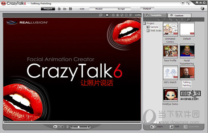
Task: Click the zoom in plus icon
Action: coord(117,15)
